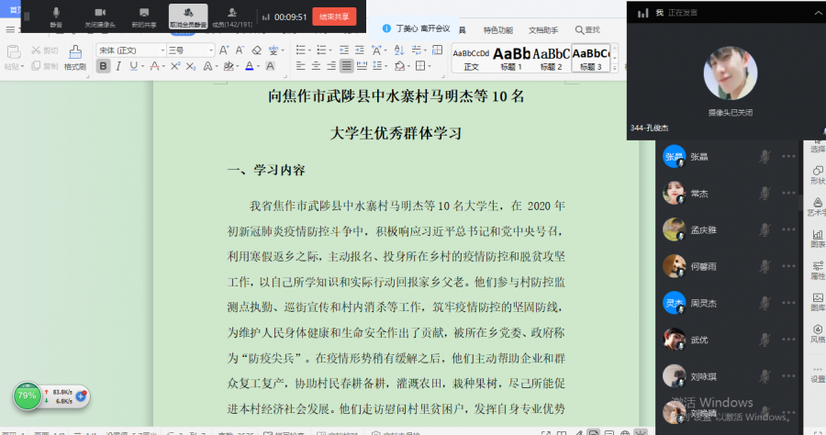The width and height of the screenshot is (826, 435).
Task: Click the Cut (剪切) button
Action: 45,50
